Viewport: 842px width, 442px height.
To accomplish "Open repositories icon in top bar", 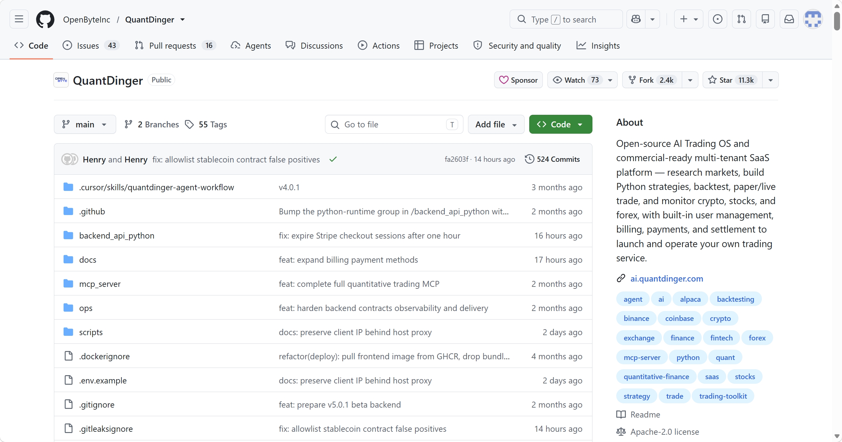I will (x=765, y=19).
